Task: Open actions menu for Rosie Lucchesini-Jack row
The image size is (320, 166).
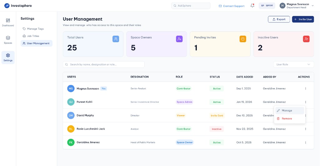Action: pos(306,129)
